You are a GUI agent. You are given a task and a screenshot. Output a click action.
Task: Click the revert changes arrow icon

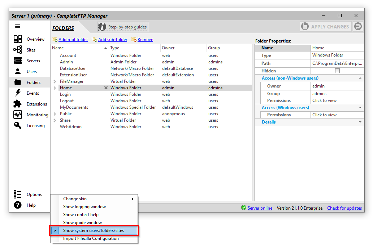[358, 26]
